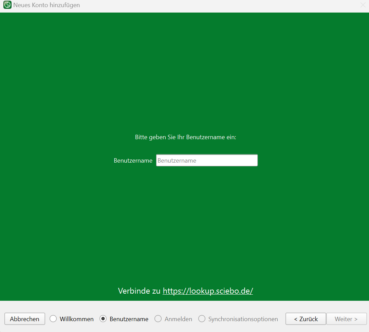This screenshot has width=369, height=332.
Task: Click the Anmelden step label text
Action: 178,319
